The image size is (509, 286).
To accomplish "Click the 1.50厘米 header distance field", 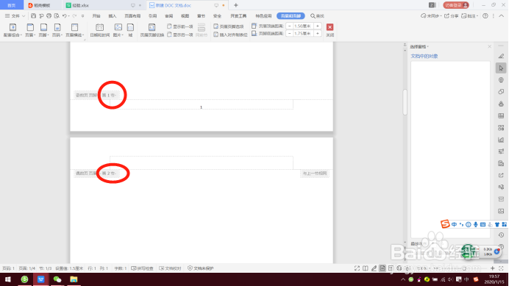I will point(303,26).
